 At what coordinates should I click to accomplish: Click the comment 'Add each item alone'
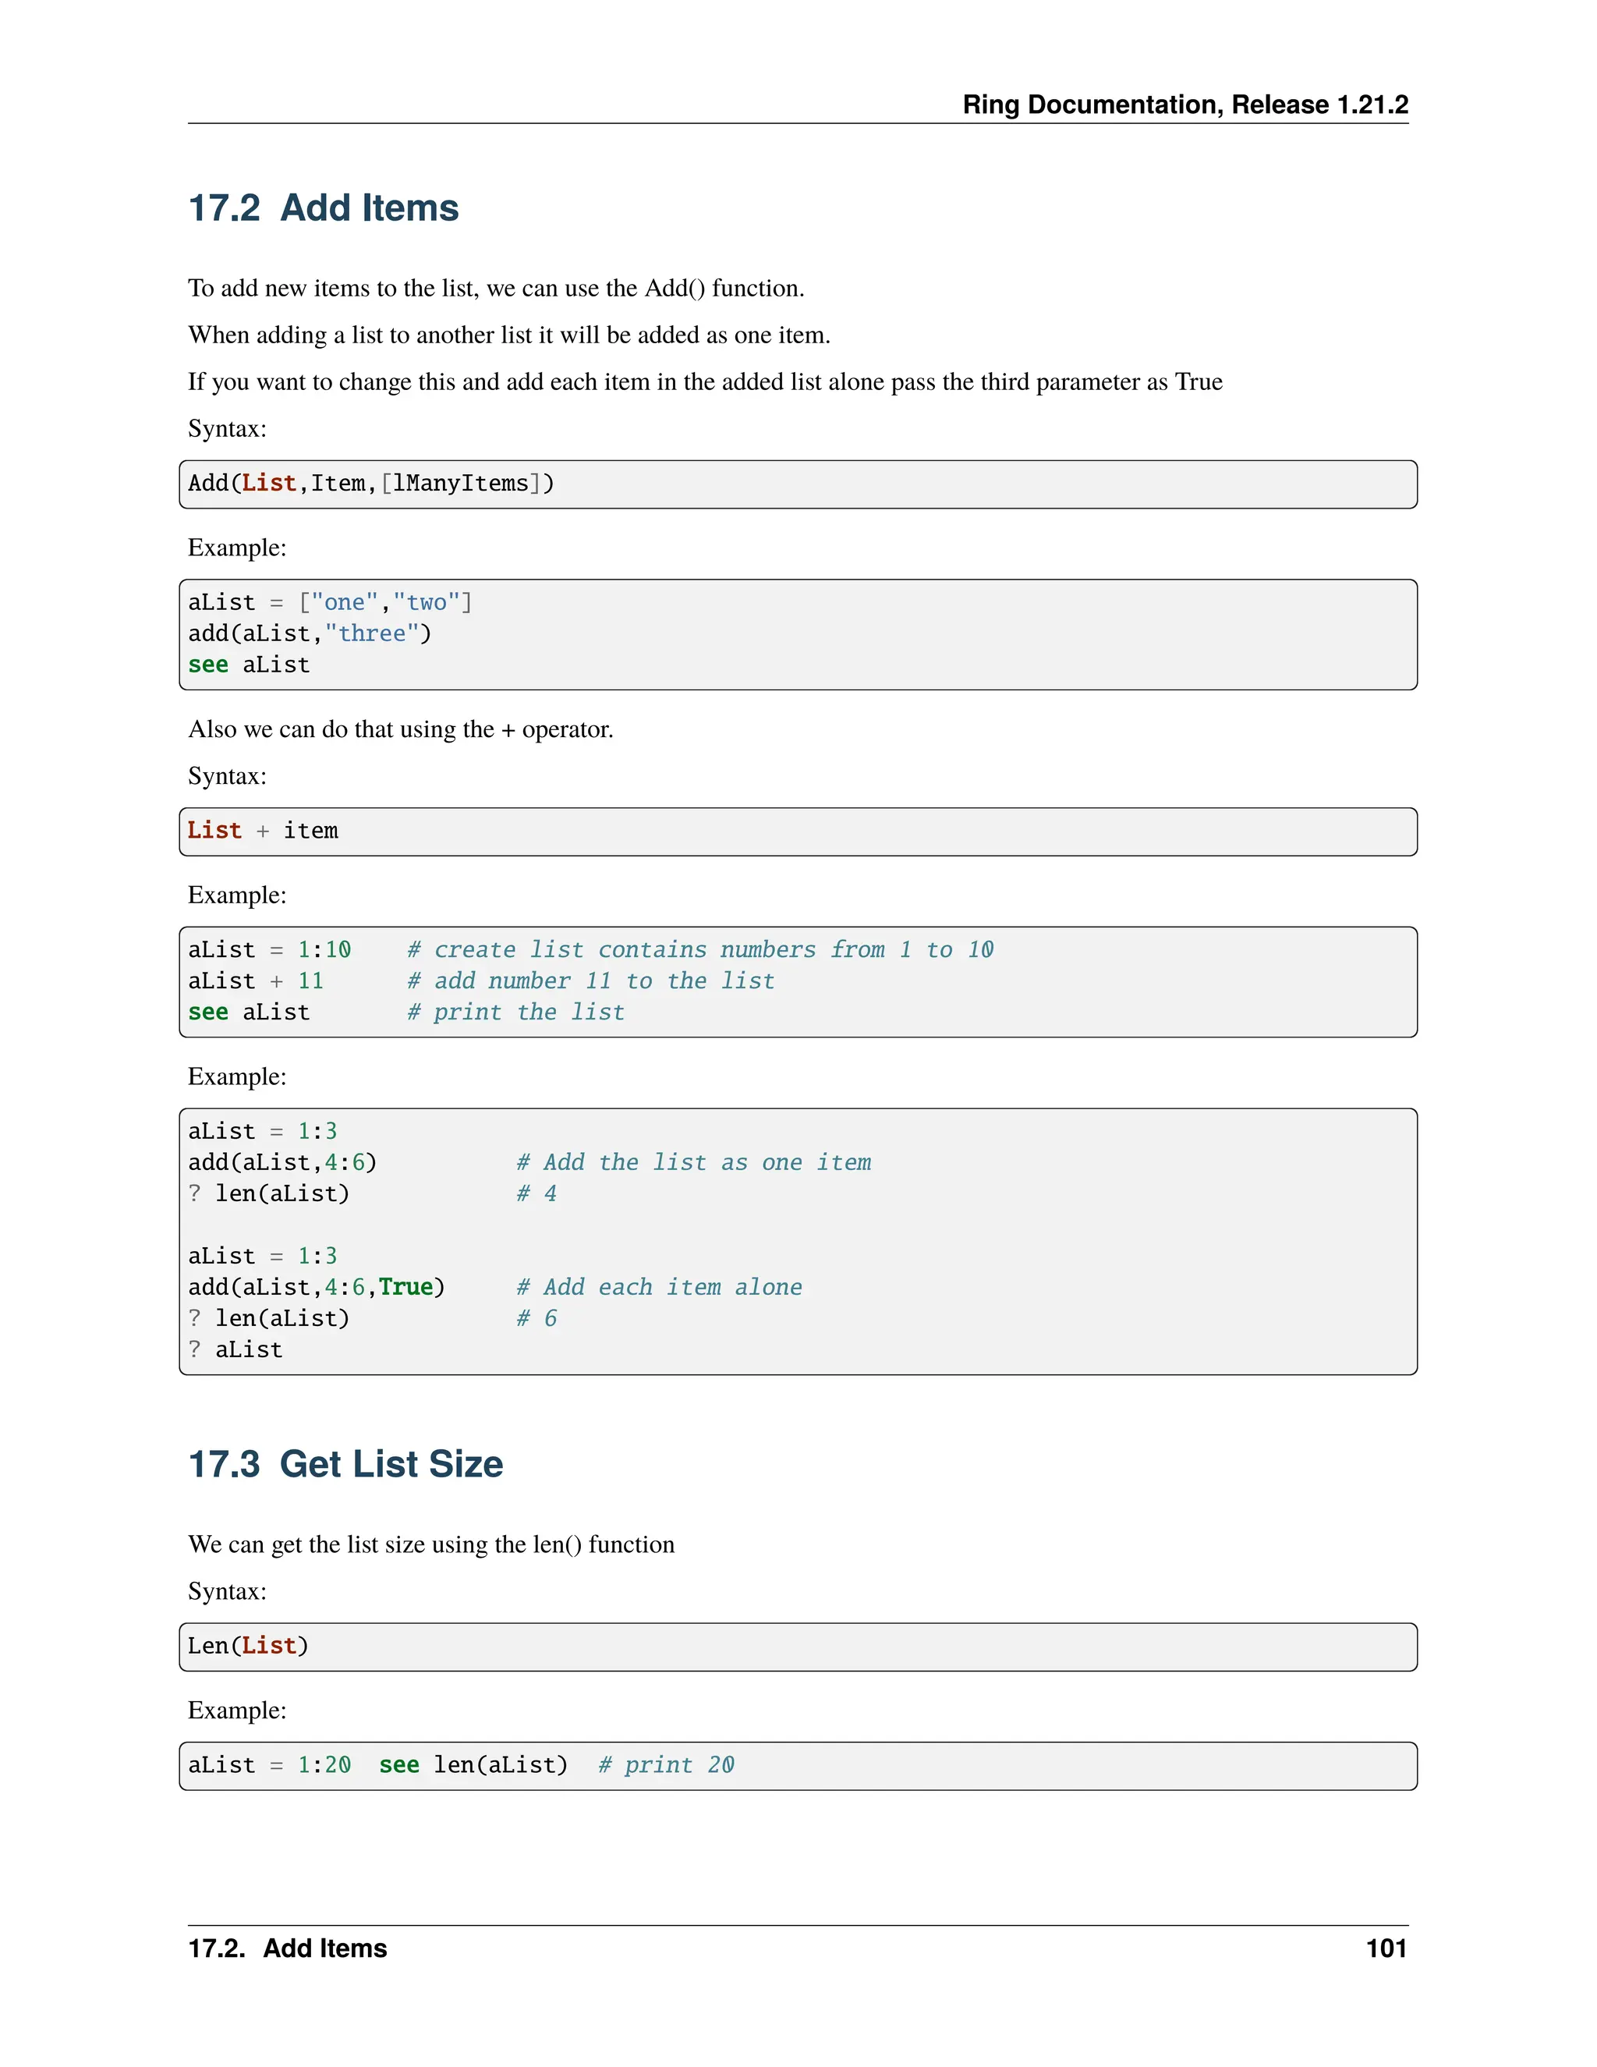point(660,1288)
